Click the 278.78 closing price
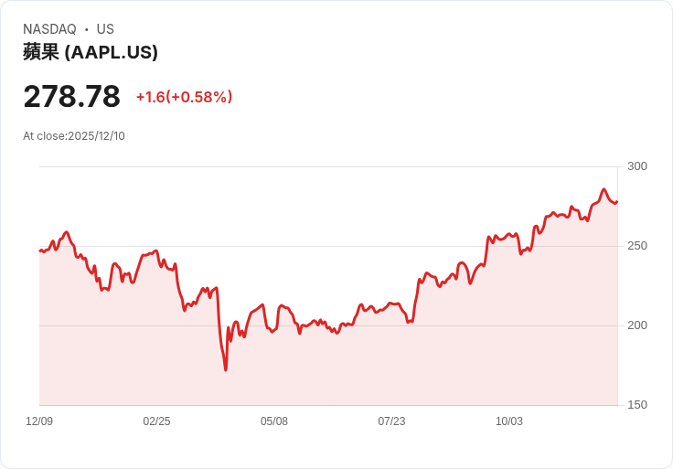 [71, 97]
